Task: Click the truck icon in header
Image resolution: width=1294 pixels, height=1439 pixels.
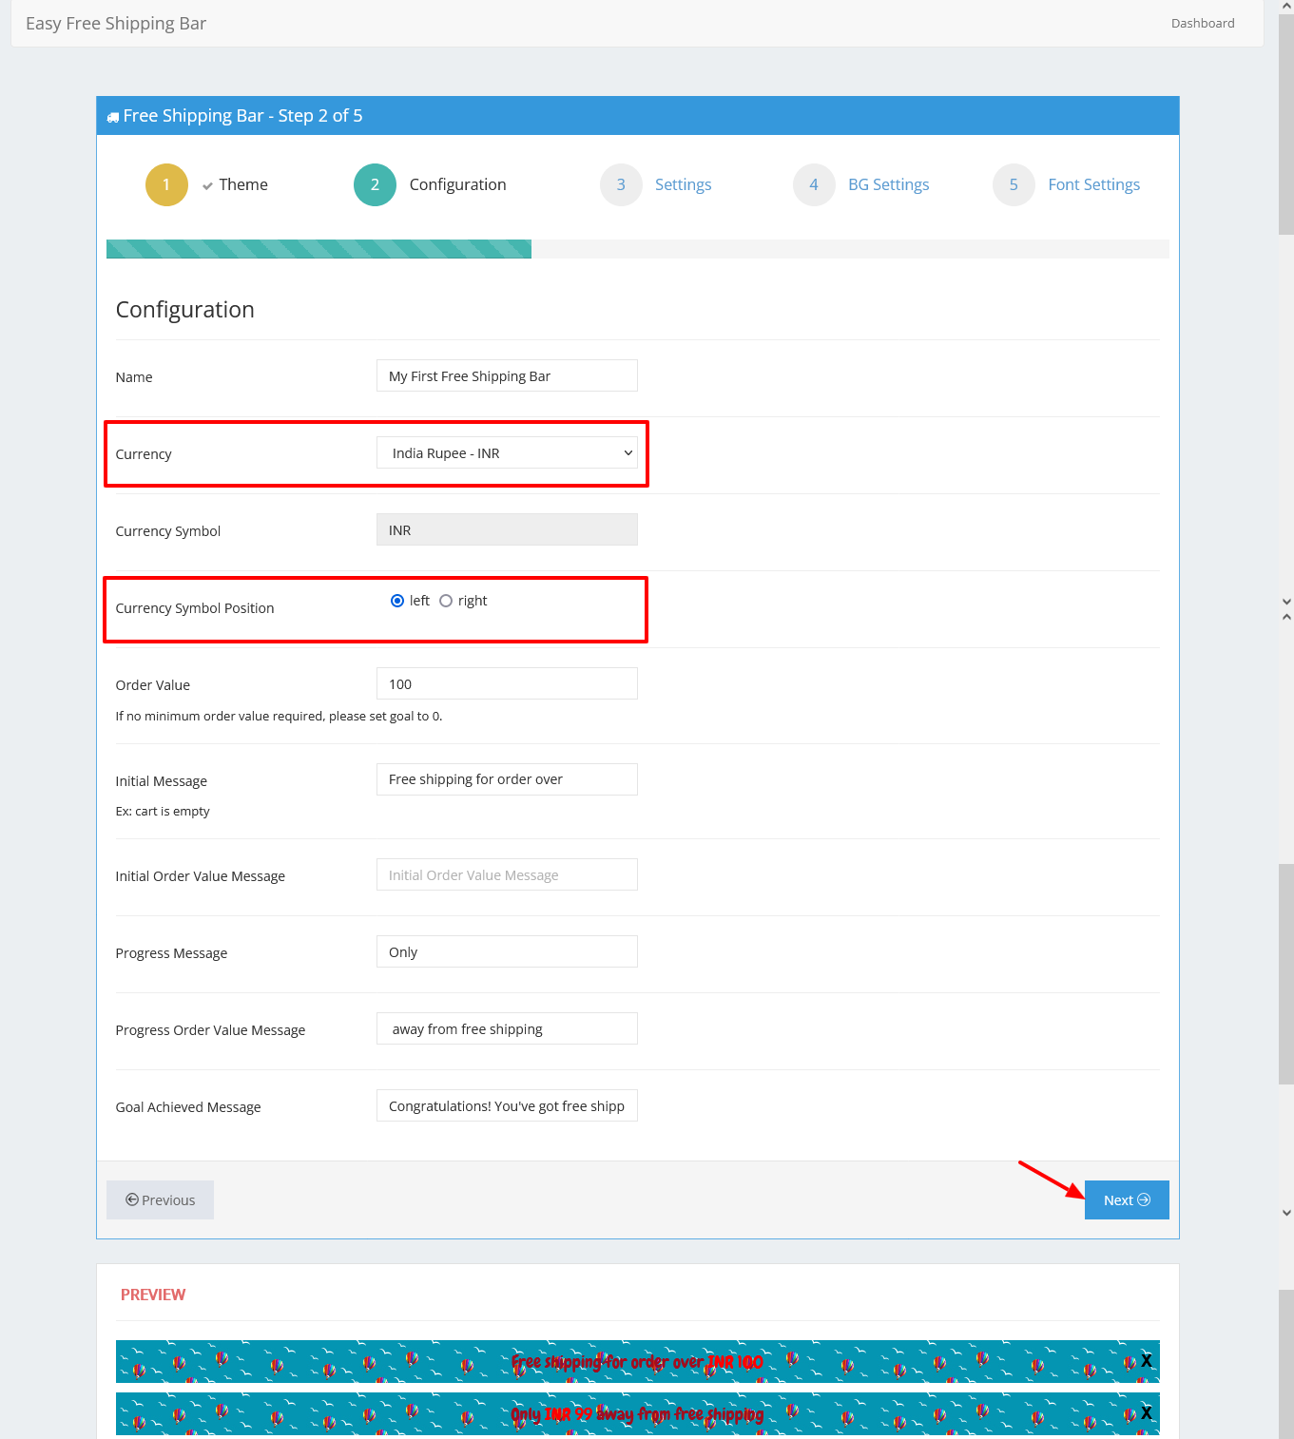Action: tap(113, 117)
